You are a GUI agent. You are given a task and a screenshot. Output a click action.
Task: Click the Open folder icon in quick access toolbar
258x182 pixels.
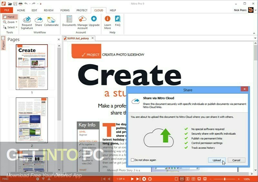(10, 4)
